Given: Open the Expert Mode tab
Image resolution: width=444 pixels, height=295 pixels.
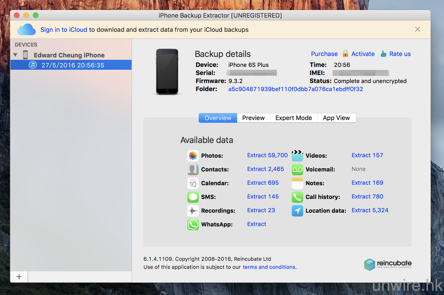Looking at the screenshot, I should point(293,118).
